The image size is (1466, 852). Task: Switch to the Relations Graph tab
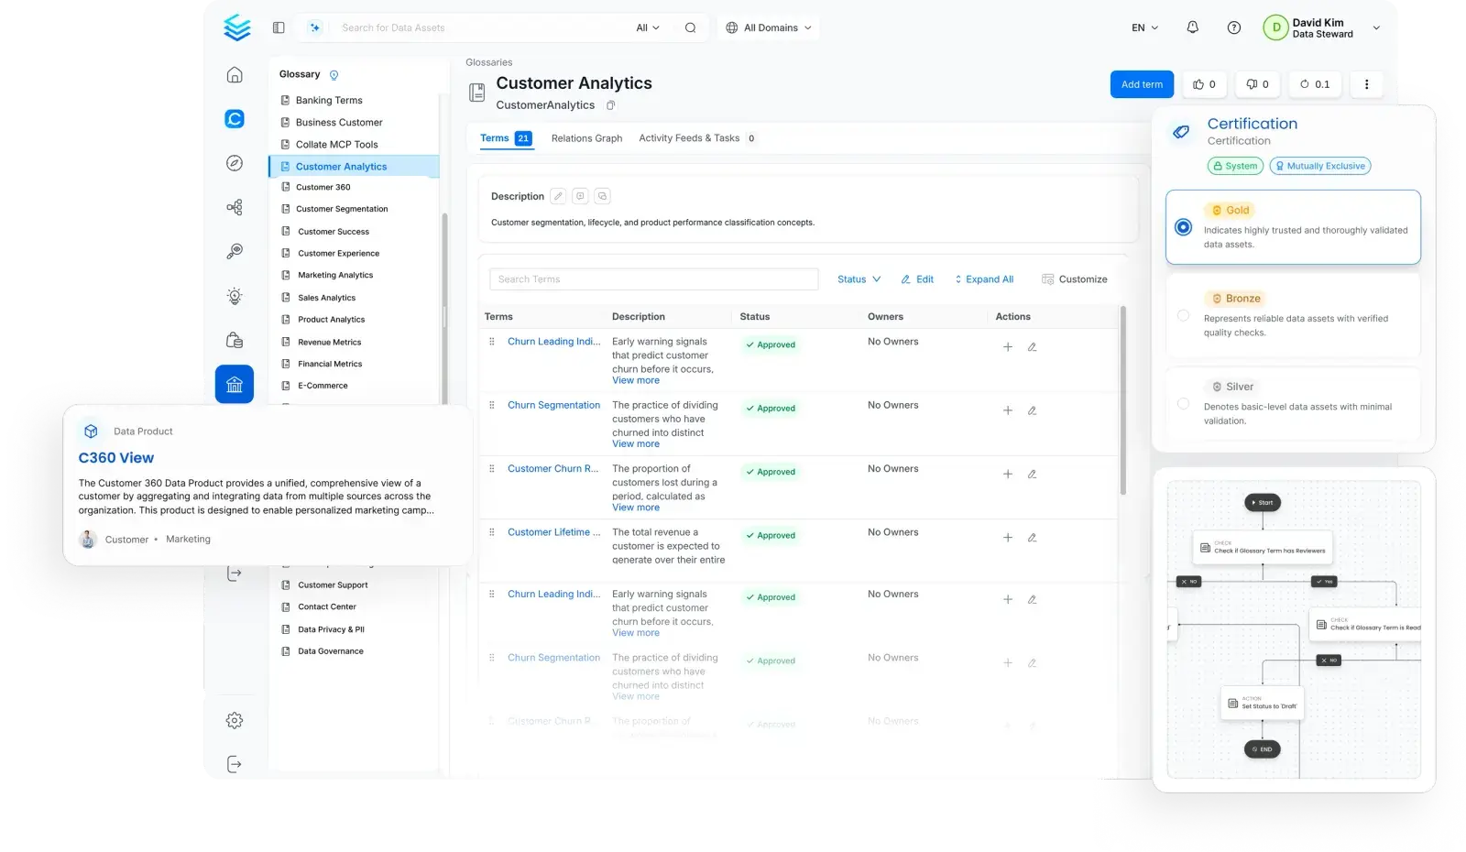[586, 138]
